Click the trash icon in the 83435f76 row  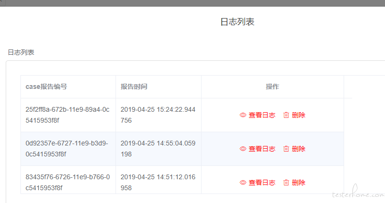pyautogui.click(x=286, y=183)
